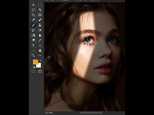Activate the Pen tool
The width and height of the screenshot is (154, 115).
[40, 40]
